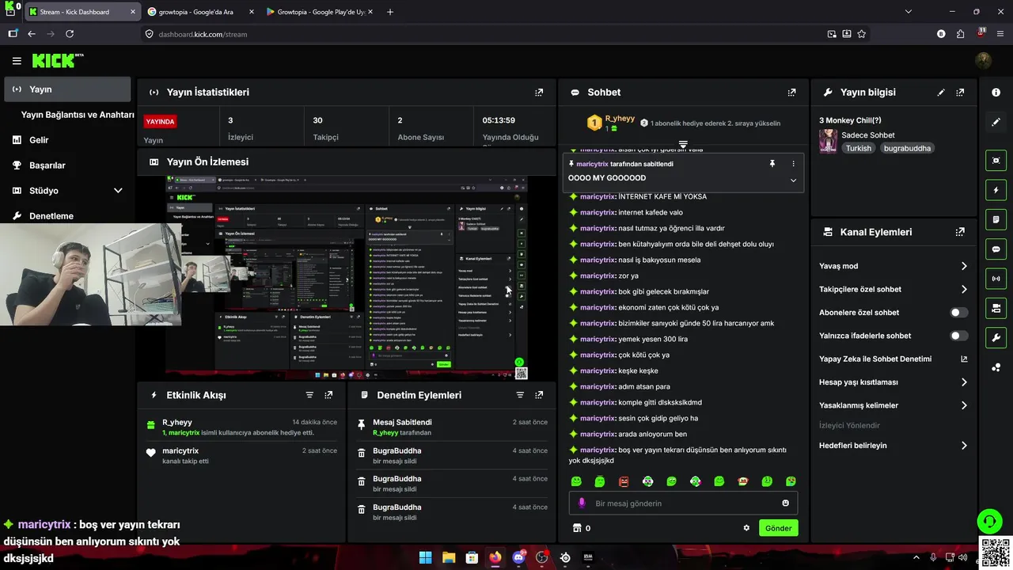Pop out the Sohbet chat panel
The height and width of the screenshot is (570, 1013).
(791, 93)
